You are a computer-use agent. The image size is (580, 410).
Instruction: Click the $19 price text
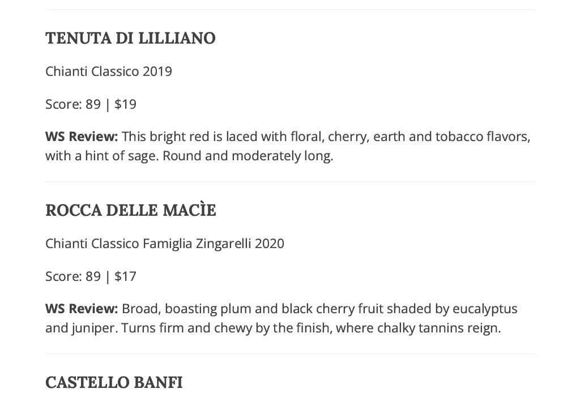pos(125,104)
